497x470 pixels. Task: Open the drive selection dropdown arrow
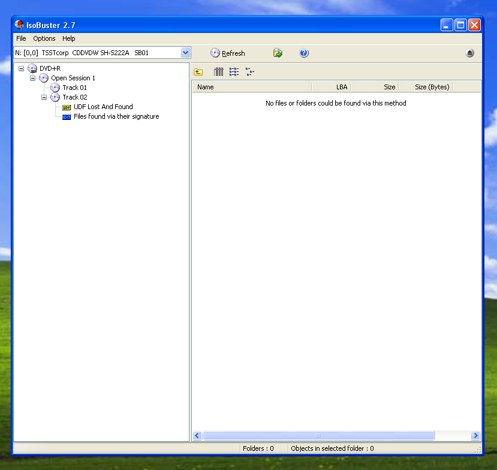(185, 53)
